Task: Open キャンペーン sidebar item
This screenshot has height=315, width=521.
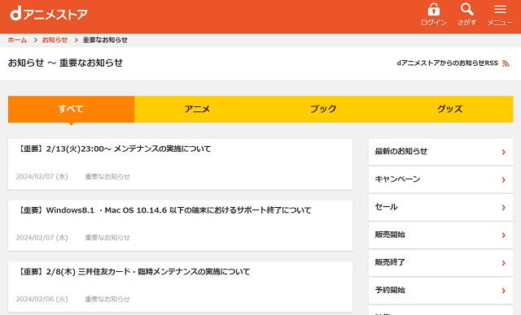Action: (x=441, y=179)
